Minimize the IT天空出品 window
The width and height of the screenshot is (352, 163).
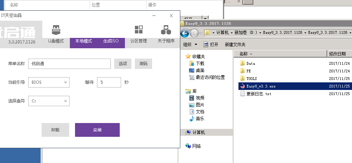(x=154, y=16)
